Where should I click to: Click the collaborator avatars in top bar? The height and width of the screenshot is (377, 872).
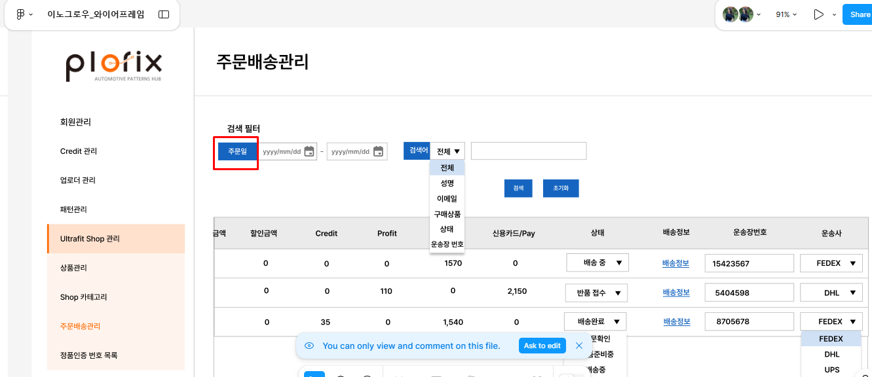click(x=738, y=14)
